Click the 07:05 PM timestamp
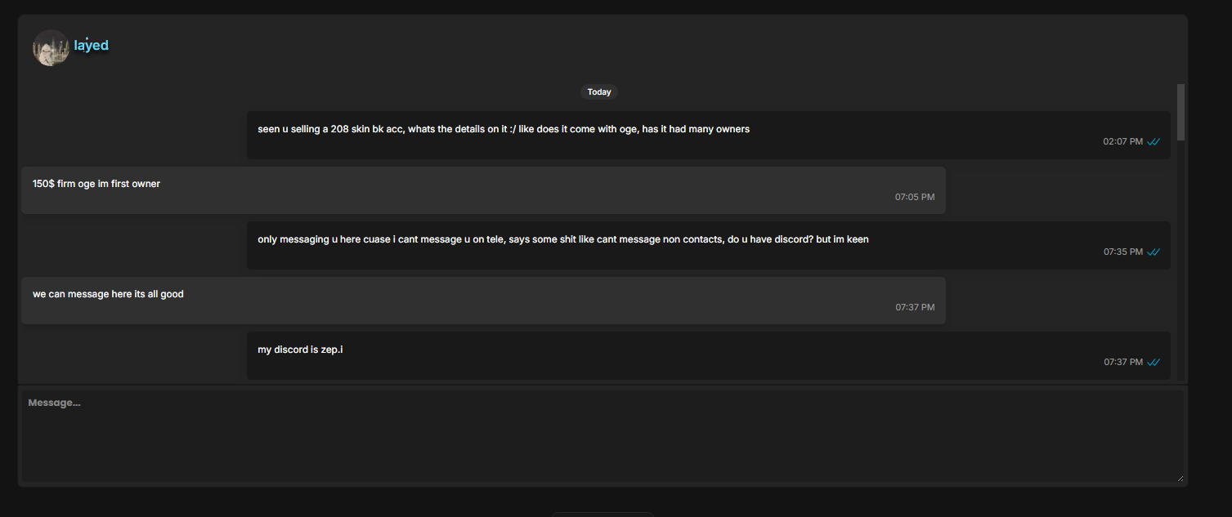The height and width of the screenshot is (517, 1232). coord(915,197)
